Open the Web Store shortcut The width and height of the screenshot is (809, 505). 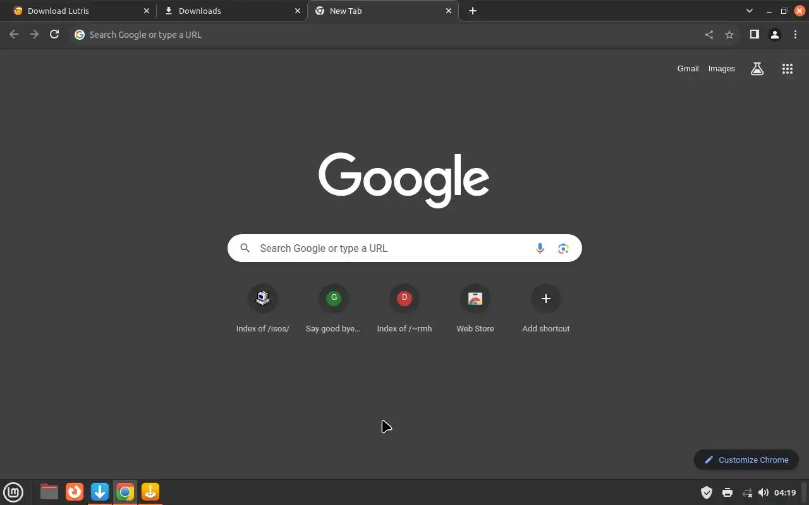[x=475, y=309]
